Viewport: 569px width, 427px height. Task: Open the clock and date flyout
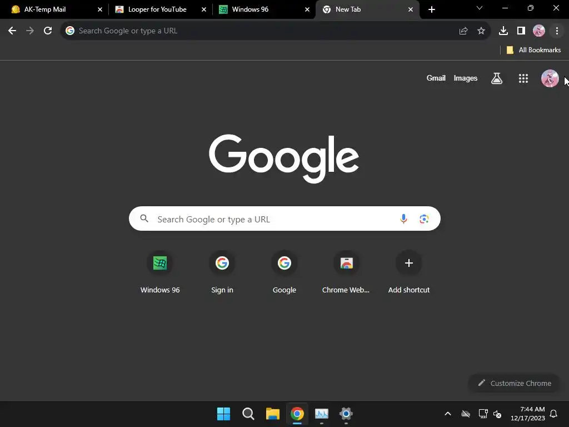(x=528, y=414)
